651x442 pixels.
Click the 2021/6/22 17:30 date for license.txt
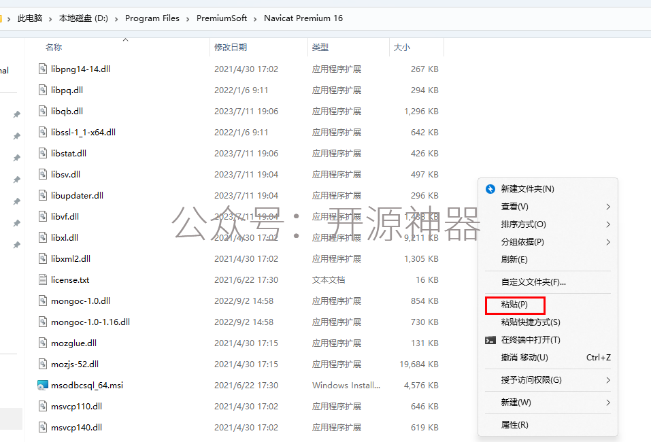pyautogui.click(x=246, y=280)
